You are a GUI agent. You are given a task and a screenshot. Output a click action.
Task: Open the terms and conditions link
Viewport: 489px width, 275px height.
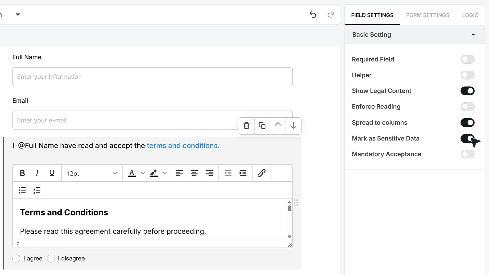pos(183,146)
